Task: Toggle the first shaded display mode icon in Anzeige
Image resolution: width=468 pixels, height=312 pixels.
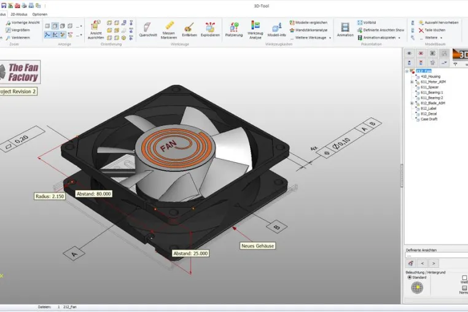Action: pyautogui.click(x=47, y=26)
